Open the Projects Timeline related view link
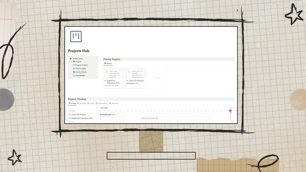Viewport: 306px width, 172px height. coord(82,65)
